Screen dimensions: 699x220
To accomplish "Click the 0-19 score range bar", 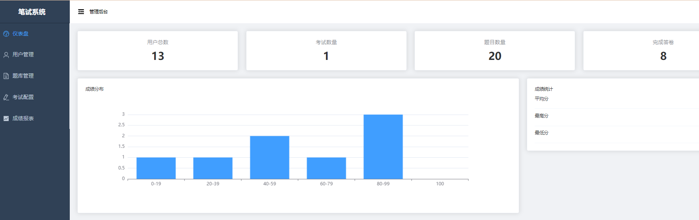I will 156,168.
